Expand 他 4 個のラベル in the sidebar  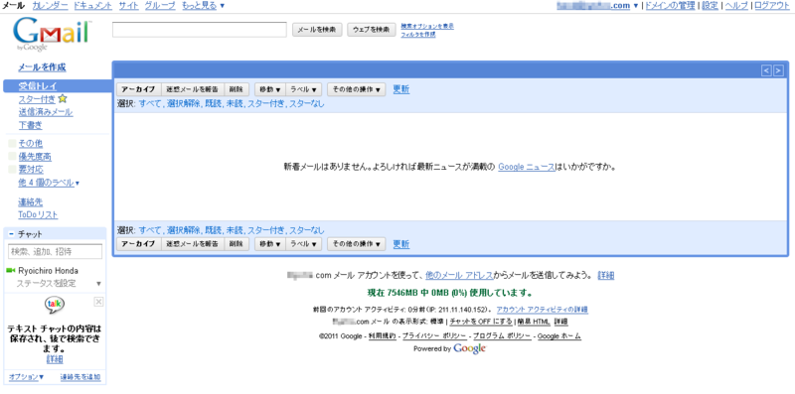[x=49, y=183]
